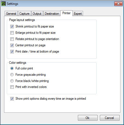Close the Settings dialog window

[x=118, y=4]
